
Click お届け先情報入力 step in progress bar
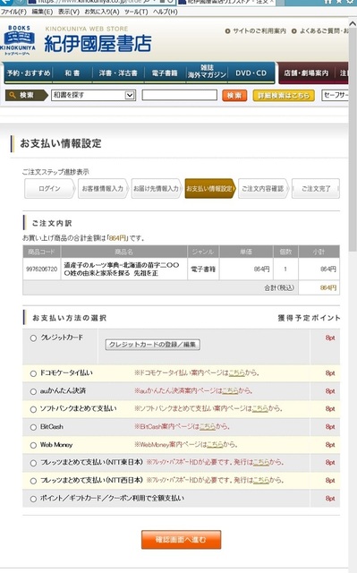point(157,189)
